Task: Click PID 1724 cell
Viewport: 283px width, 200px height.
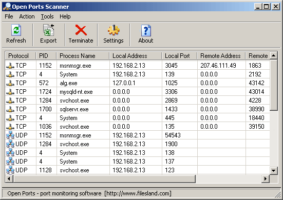Action: tap(45, 92)
